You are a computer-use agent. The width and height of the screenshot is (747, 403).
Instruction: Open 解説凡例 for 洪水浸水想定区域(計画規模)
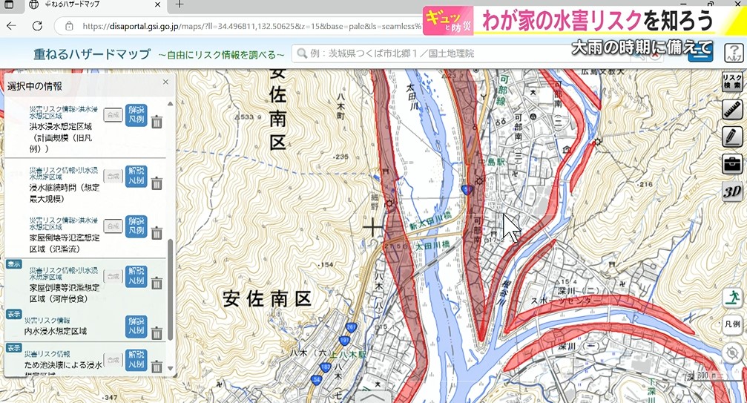[136, 115]
